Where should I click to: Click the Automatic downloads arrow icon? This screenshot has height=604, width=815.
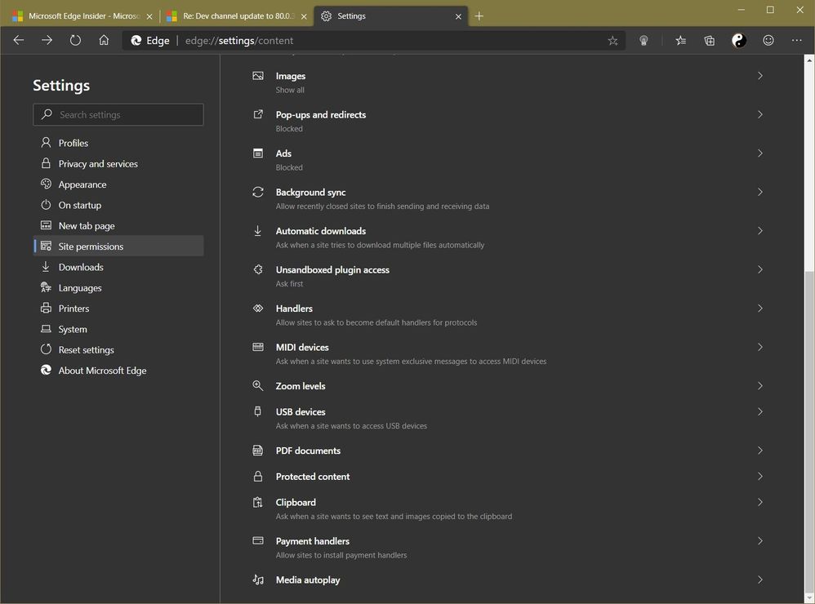(x=258, y=231)
